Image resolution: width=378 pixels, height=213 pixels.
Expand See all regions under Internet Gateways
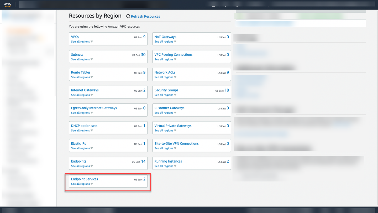click(x=82, y=95)
